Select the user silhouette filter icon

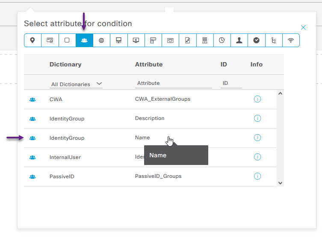tap(239, 40)
